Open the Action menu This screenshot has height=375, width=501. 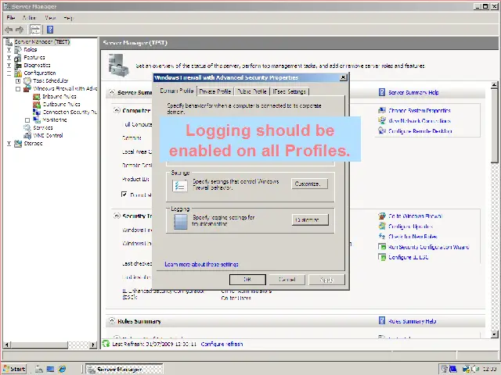(x=29, y=18)
